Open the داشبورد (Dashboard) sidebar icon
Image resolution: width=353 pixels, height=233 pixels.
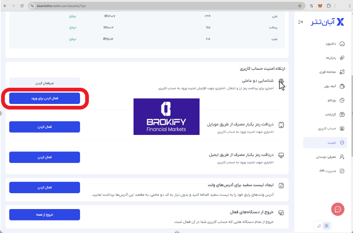(341, 44)
